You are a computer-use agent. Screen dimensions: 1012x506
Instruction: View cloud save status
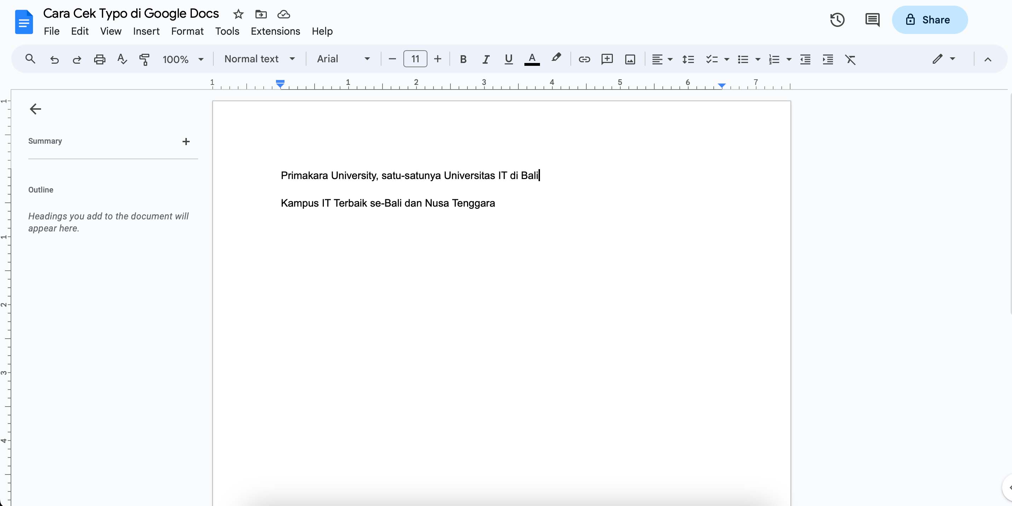click(283, 14)
